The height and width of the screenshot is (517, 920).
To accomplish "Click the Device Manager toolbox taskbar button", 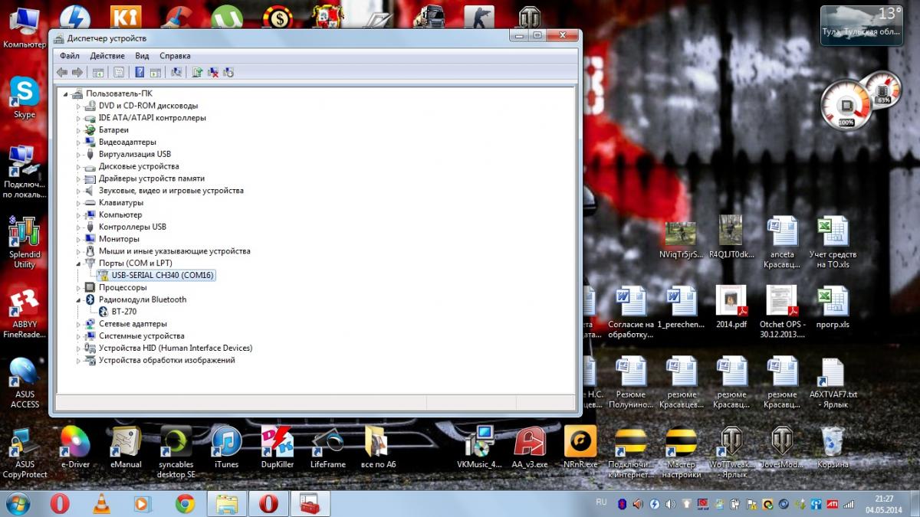I will click(x=310, y=503).
